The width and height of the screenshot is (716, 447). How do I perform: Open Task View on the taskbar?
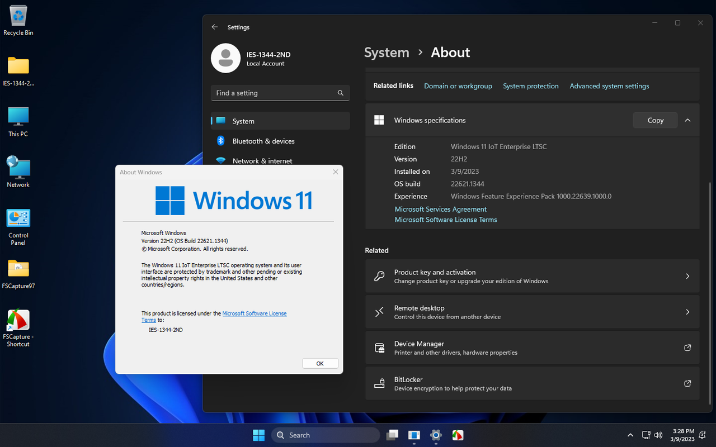coord(392,435)
